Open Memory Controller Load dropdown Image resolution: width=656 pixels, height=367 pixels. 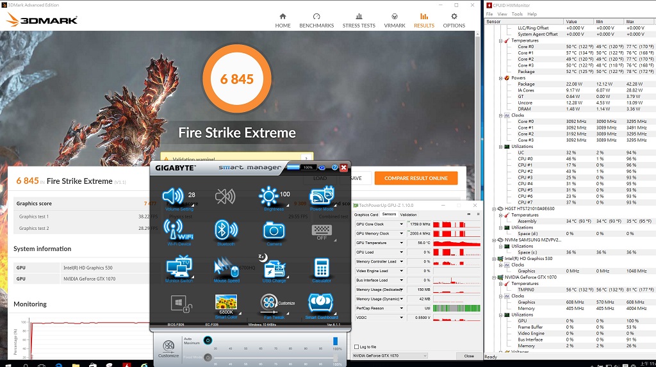click(x=401, y=261)
